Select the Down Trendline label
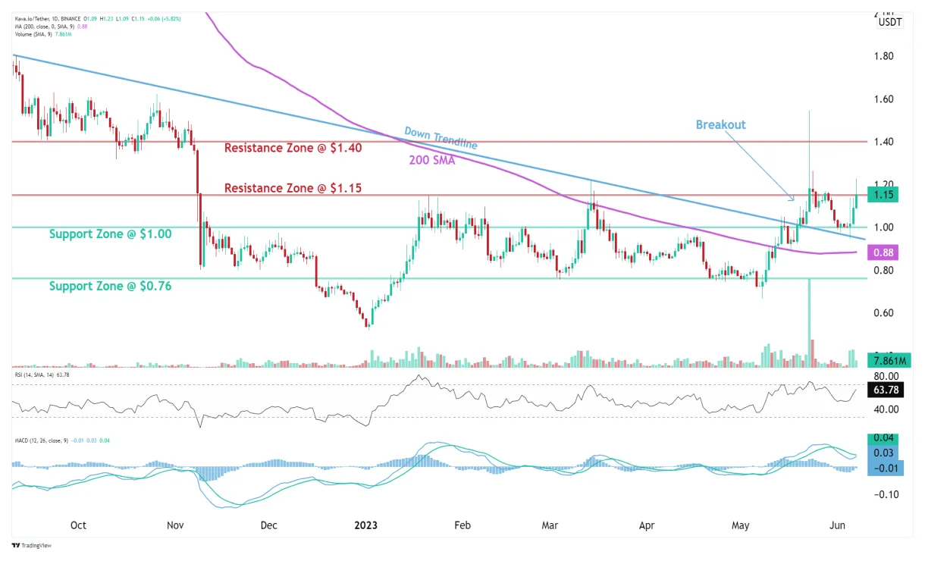The width and height of the screenshot is (925, 561). click(x=441, y=139)
